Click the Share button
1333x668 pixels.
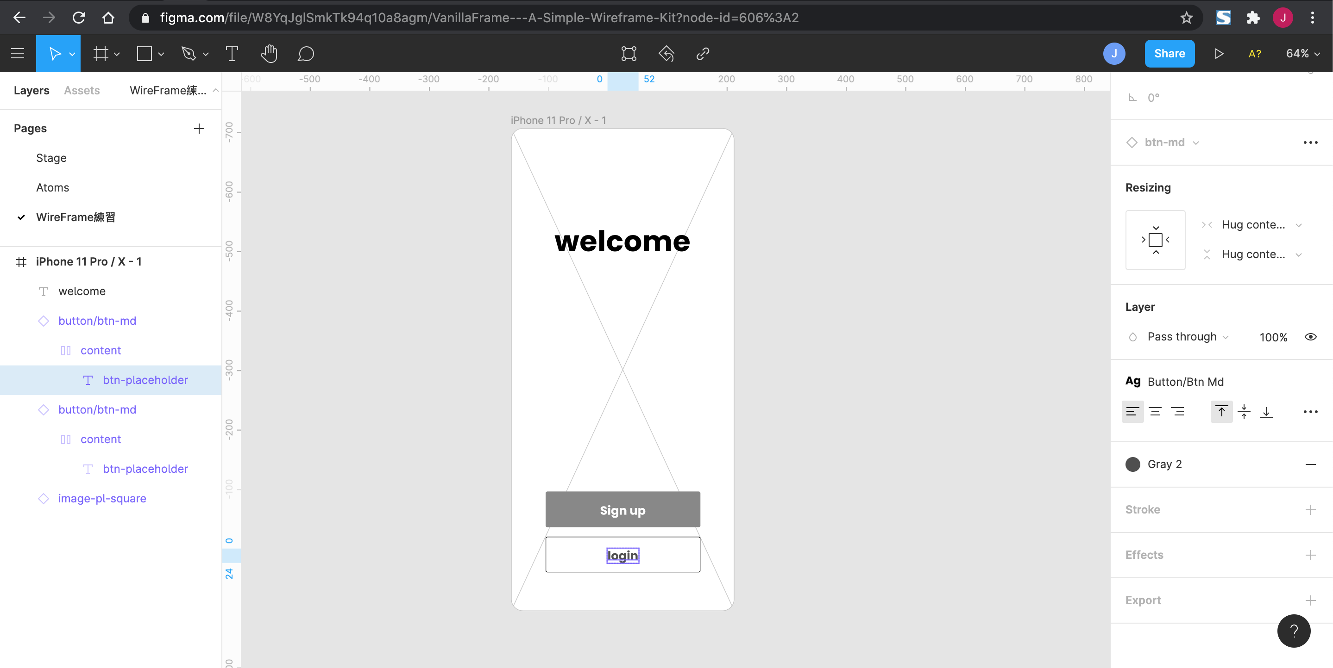click(1169, 54)
